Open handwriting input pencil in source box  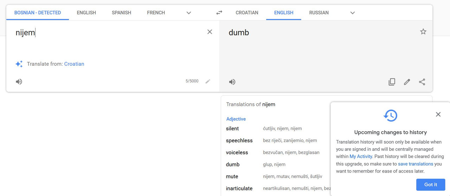click(208, 81)
